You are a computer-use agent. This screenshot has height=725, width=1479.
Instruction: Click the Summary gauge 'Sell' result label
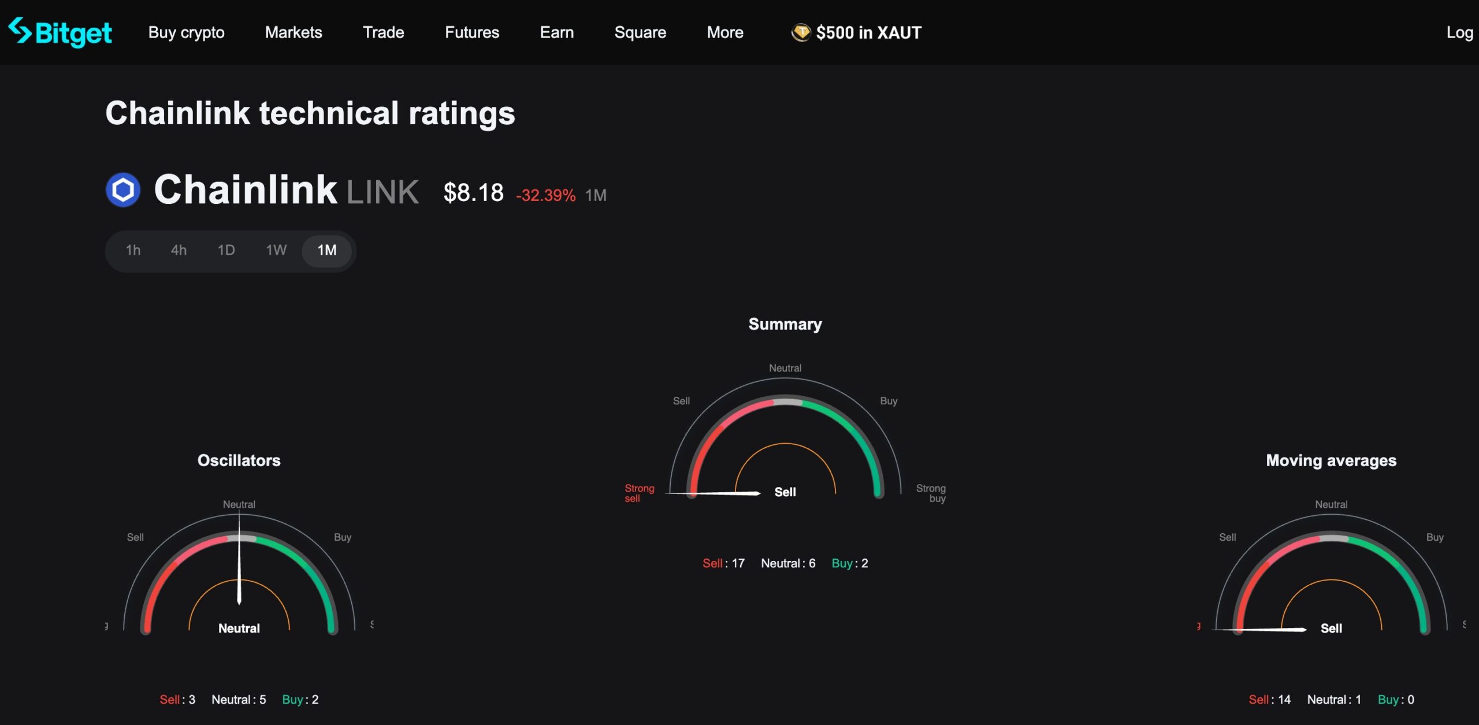(785, 492)
